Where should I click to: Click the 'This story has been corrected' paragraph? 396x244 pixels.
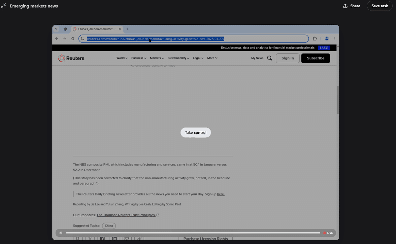click(151, 181)
